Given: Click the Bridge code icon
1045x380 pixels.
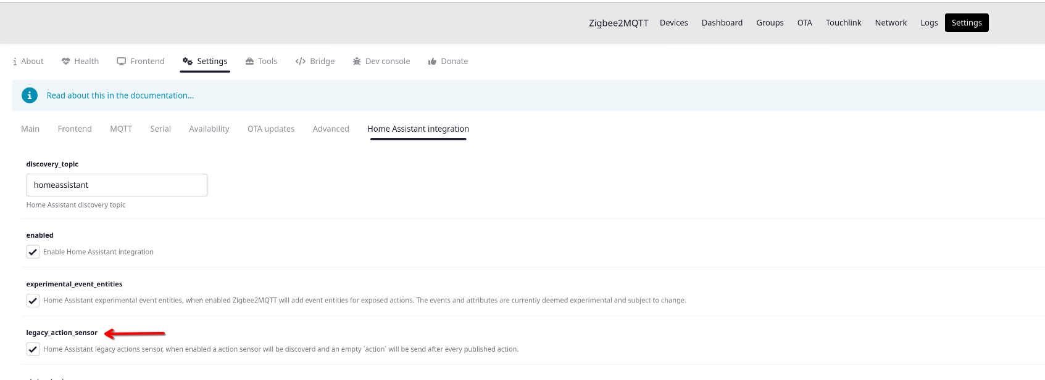Looking at the screenshot, I should tap(301, 62).
